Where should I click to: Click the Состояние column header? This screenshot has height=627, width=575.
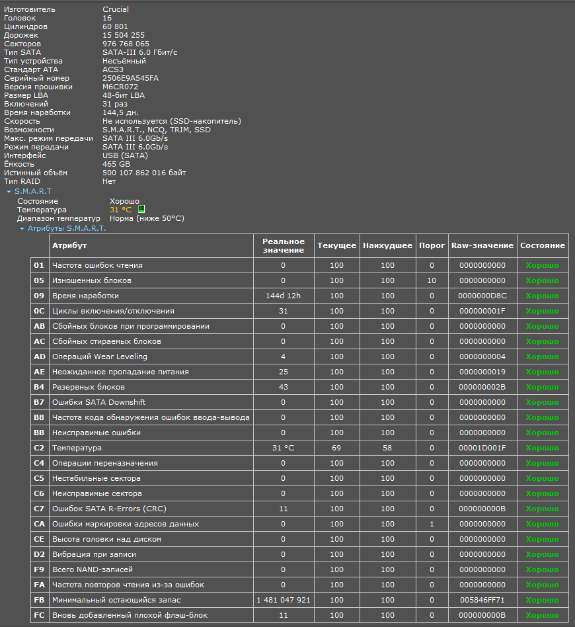[543, 245]
